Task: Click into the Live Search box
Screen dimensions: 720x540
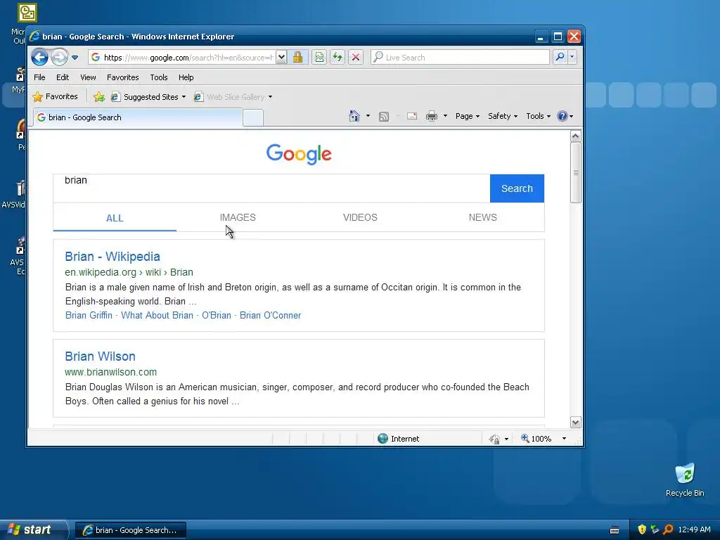Action: click(x=460, y=58)
